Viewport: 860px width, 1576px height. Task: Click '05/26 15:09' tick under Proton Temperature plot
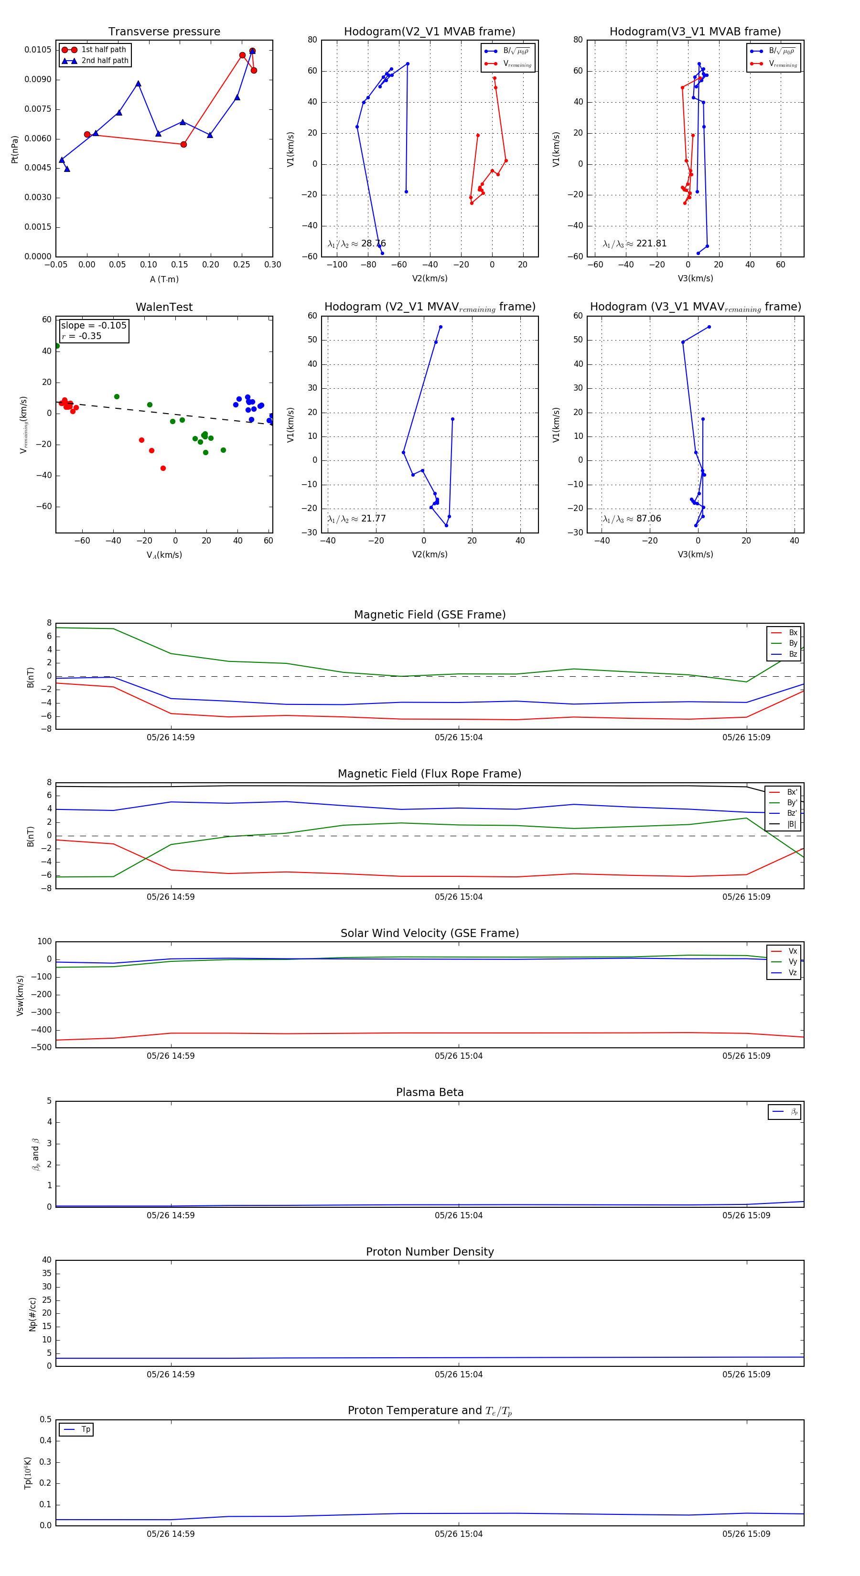click(x=746, y=1534)
